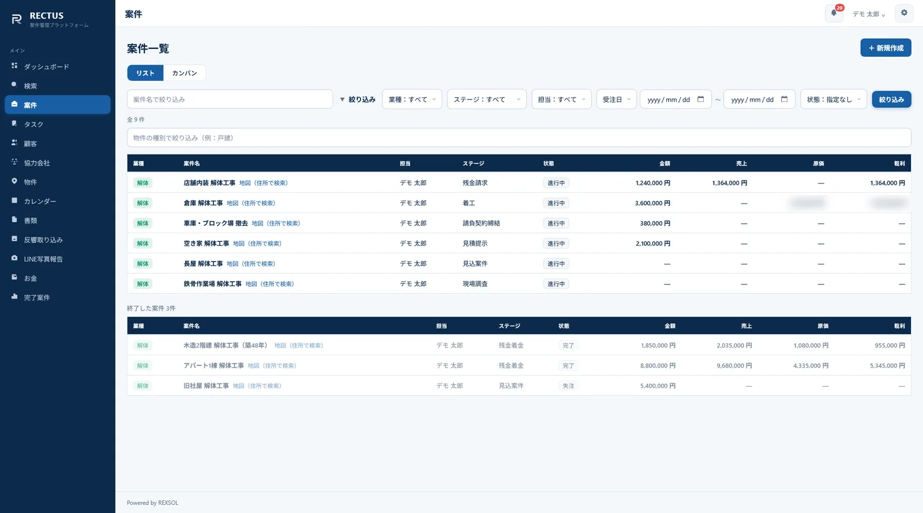Expand the 業種：すべて dropdown
Viewport: 923px width, 513px height.
(412, 99)
